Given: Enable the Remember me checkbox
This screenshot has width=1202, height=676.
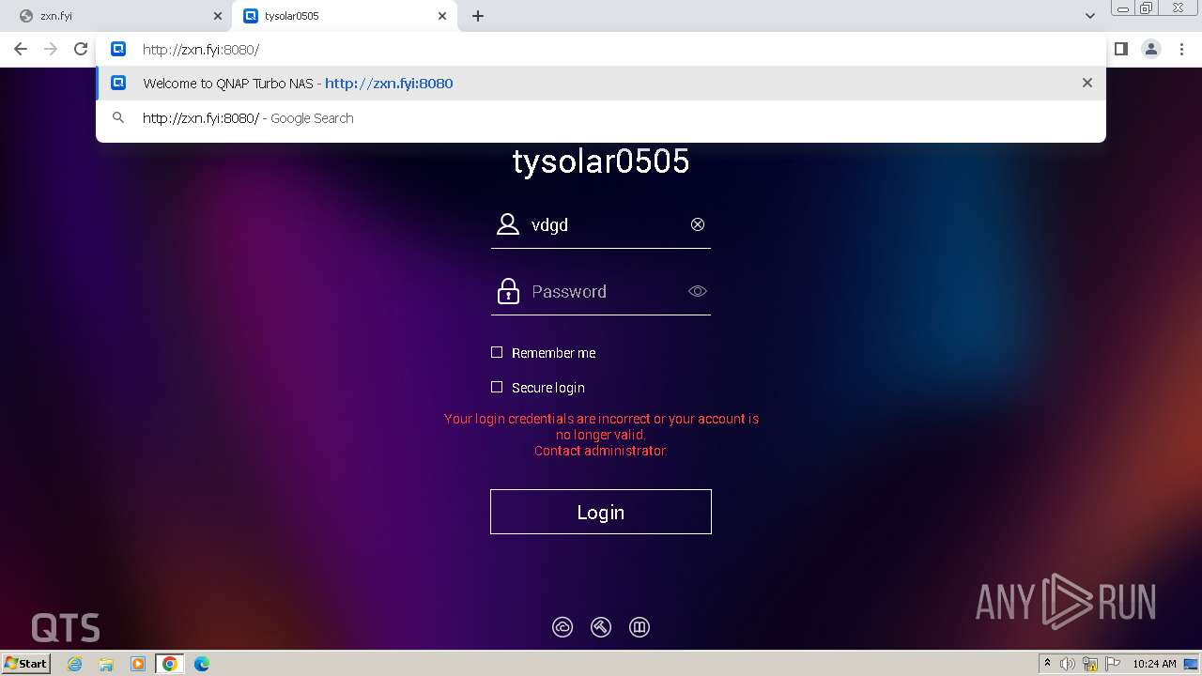Looking at the screenshot, I should 497,352.
